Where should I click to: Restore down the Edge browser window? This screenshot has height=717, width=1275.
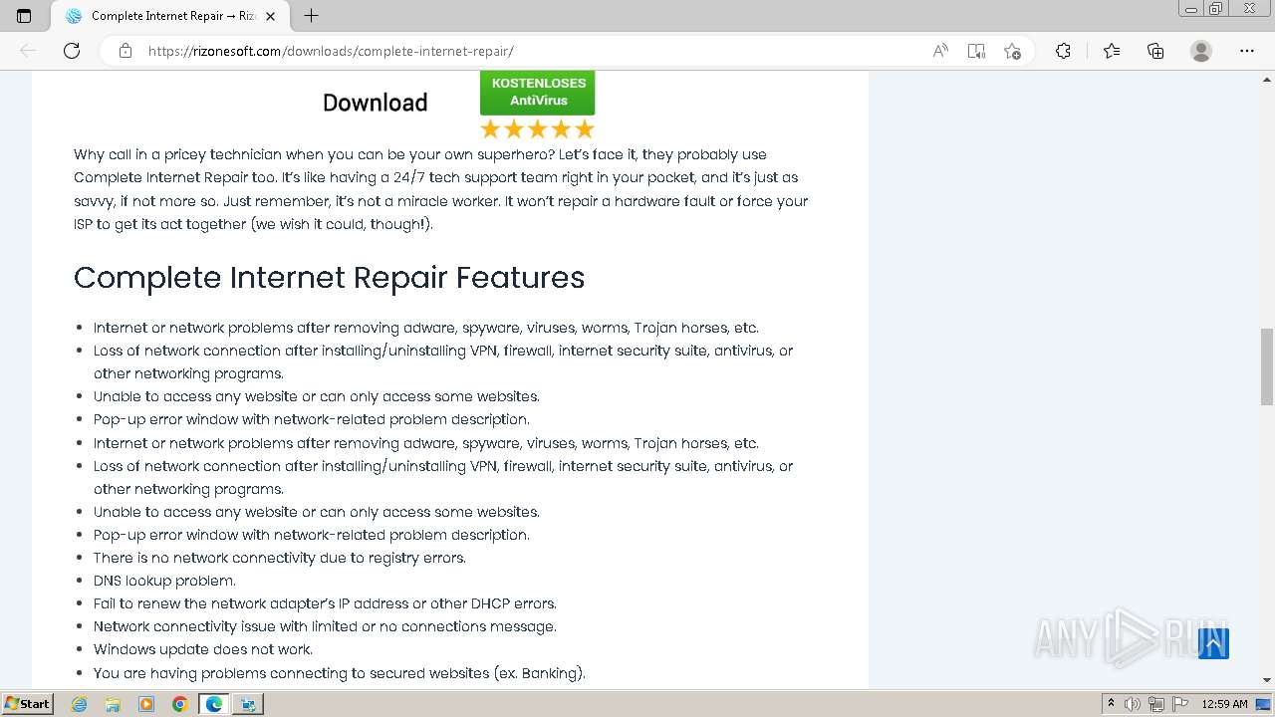[1216, 9]
